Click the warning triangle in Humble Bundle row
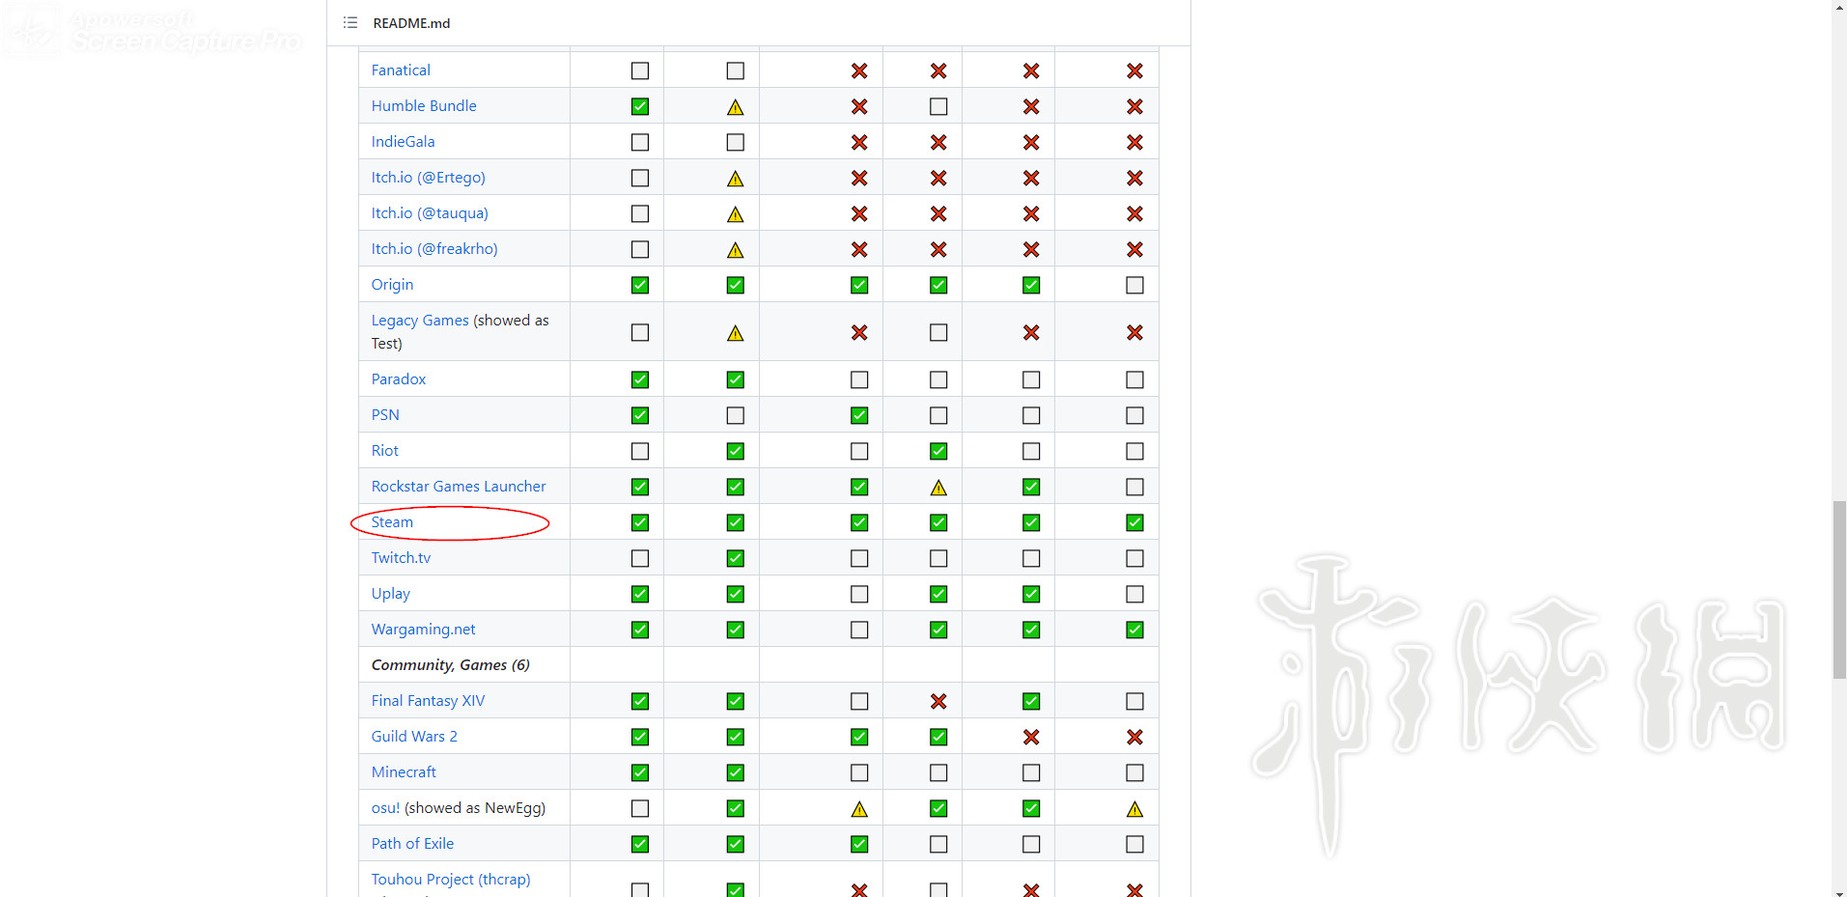Viewport: 1847px width, 897px height. click(x=736, y=106)
